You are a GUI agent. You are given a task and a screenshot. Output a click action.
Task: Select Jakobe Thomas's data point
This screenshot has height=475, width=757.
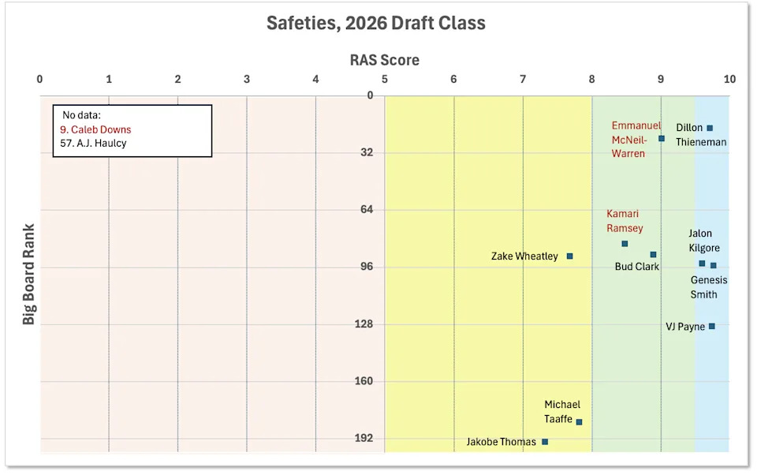pos(545,442)
